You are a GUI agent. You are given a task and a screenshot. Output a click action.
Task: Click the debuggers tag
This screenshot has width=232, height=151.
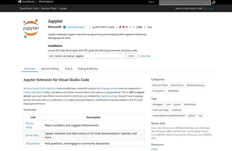(x=158, y=104)
